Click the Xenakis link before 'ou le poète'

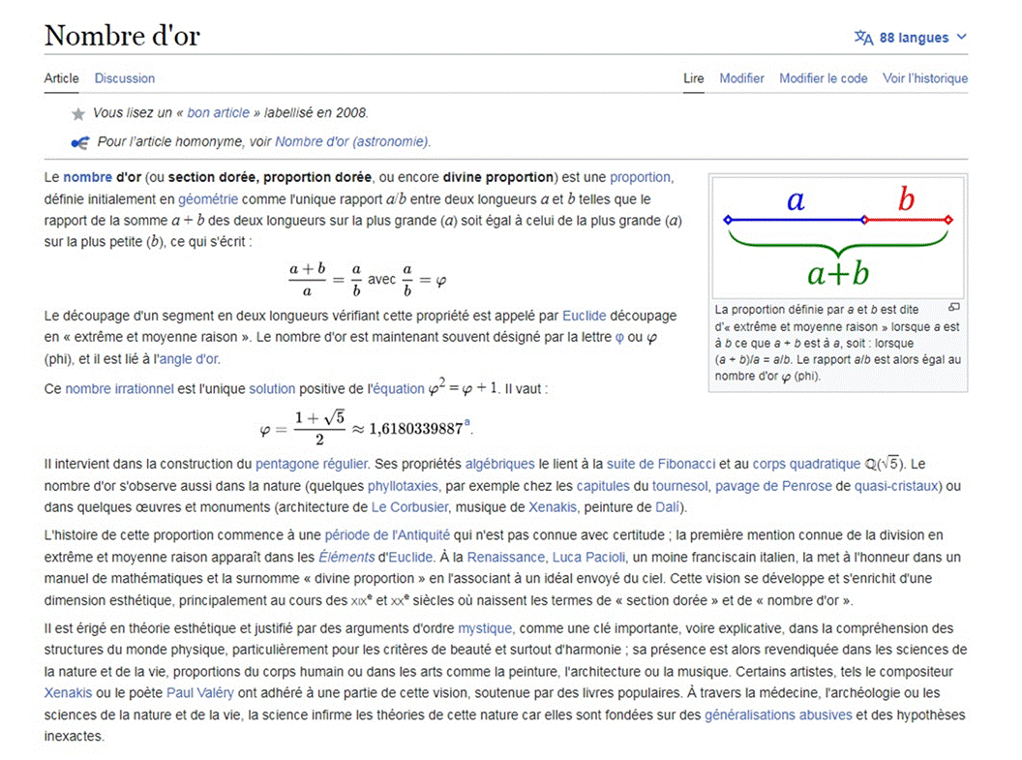pyautogui.click(x=68, y=693)
